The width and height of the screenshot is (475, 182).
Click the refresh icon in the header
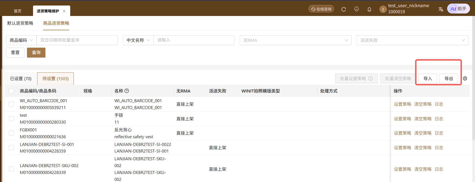[344, 9]
